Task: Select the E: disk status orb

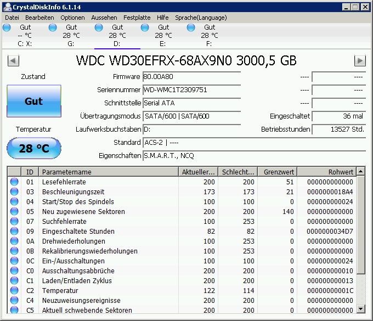Action: coord(145,27)
